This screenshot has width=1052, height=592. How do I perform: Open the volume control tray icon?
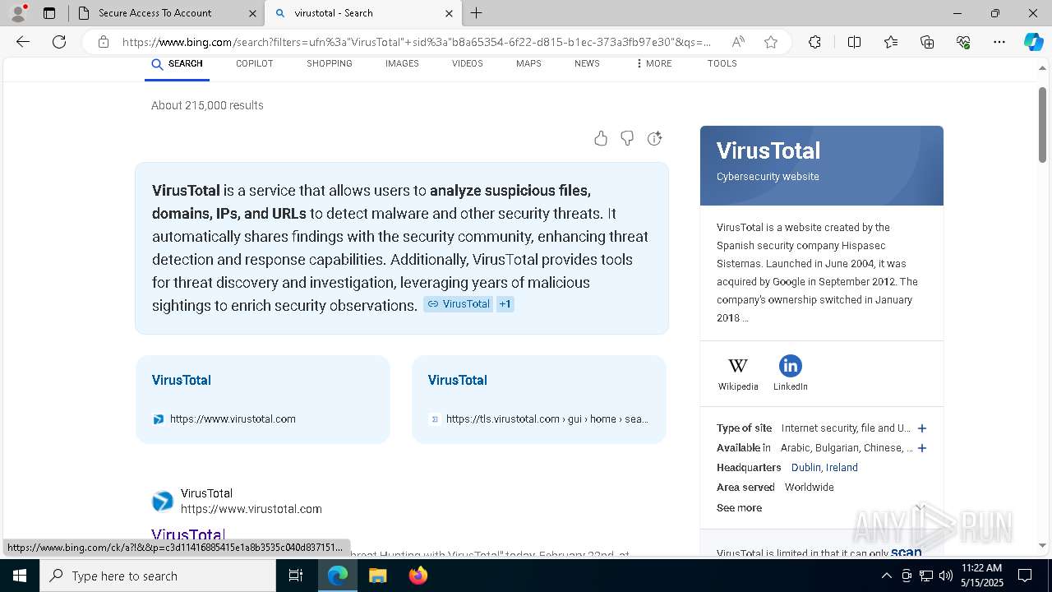(946, 576)
